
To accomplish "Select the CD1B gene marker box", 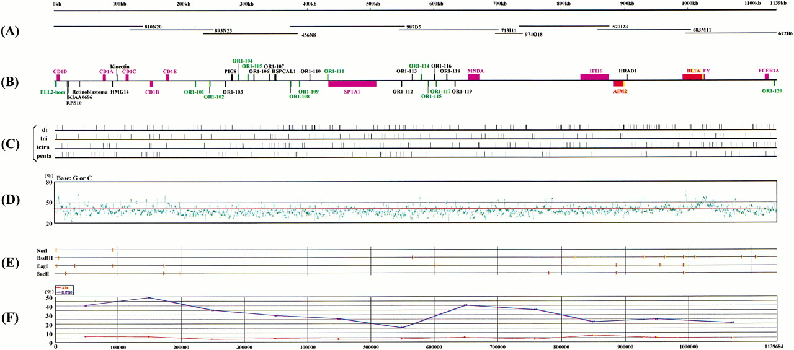I will pos(151,84).
